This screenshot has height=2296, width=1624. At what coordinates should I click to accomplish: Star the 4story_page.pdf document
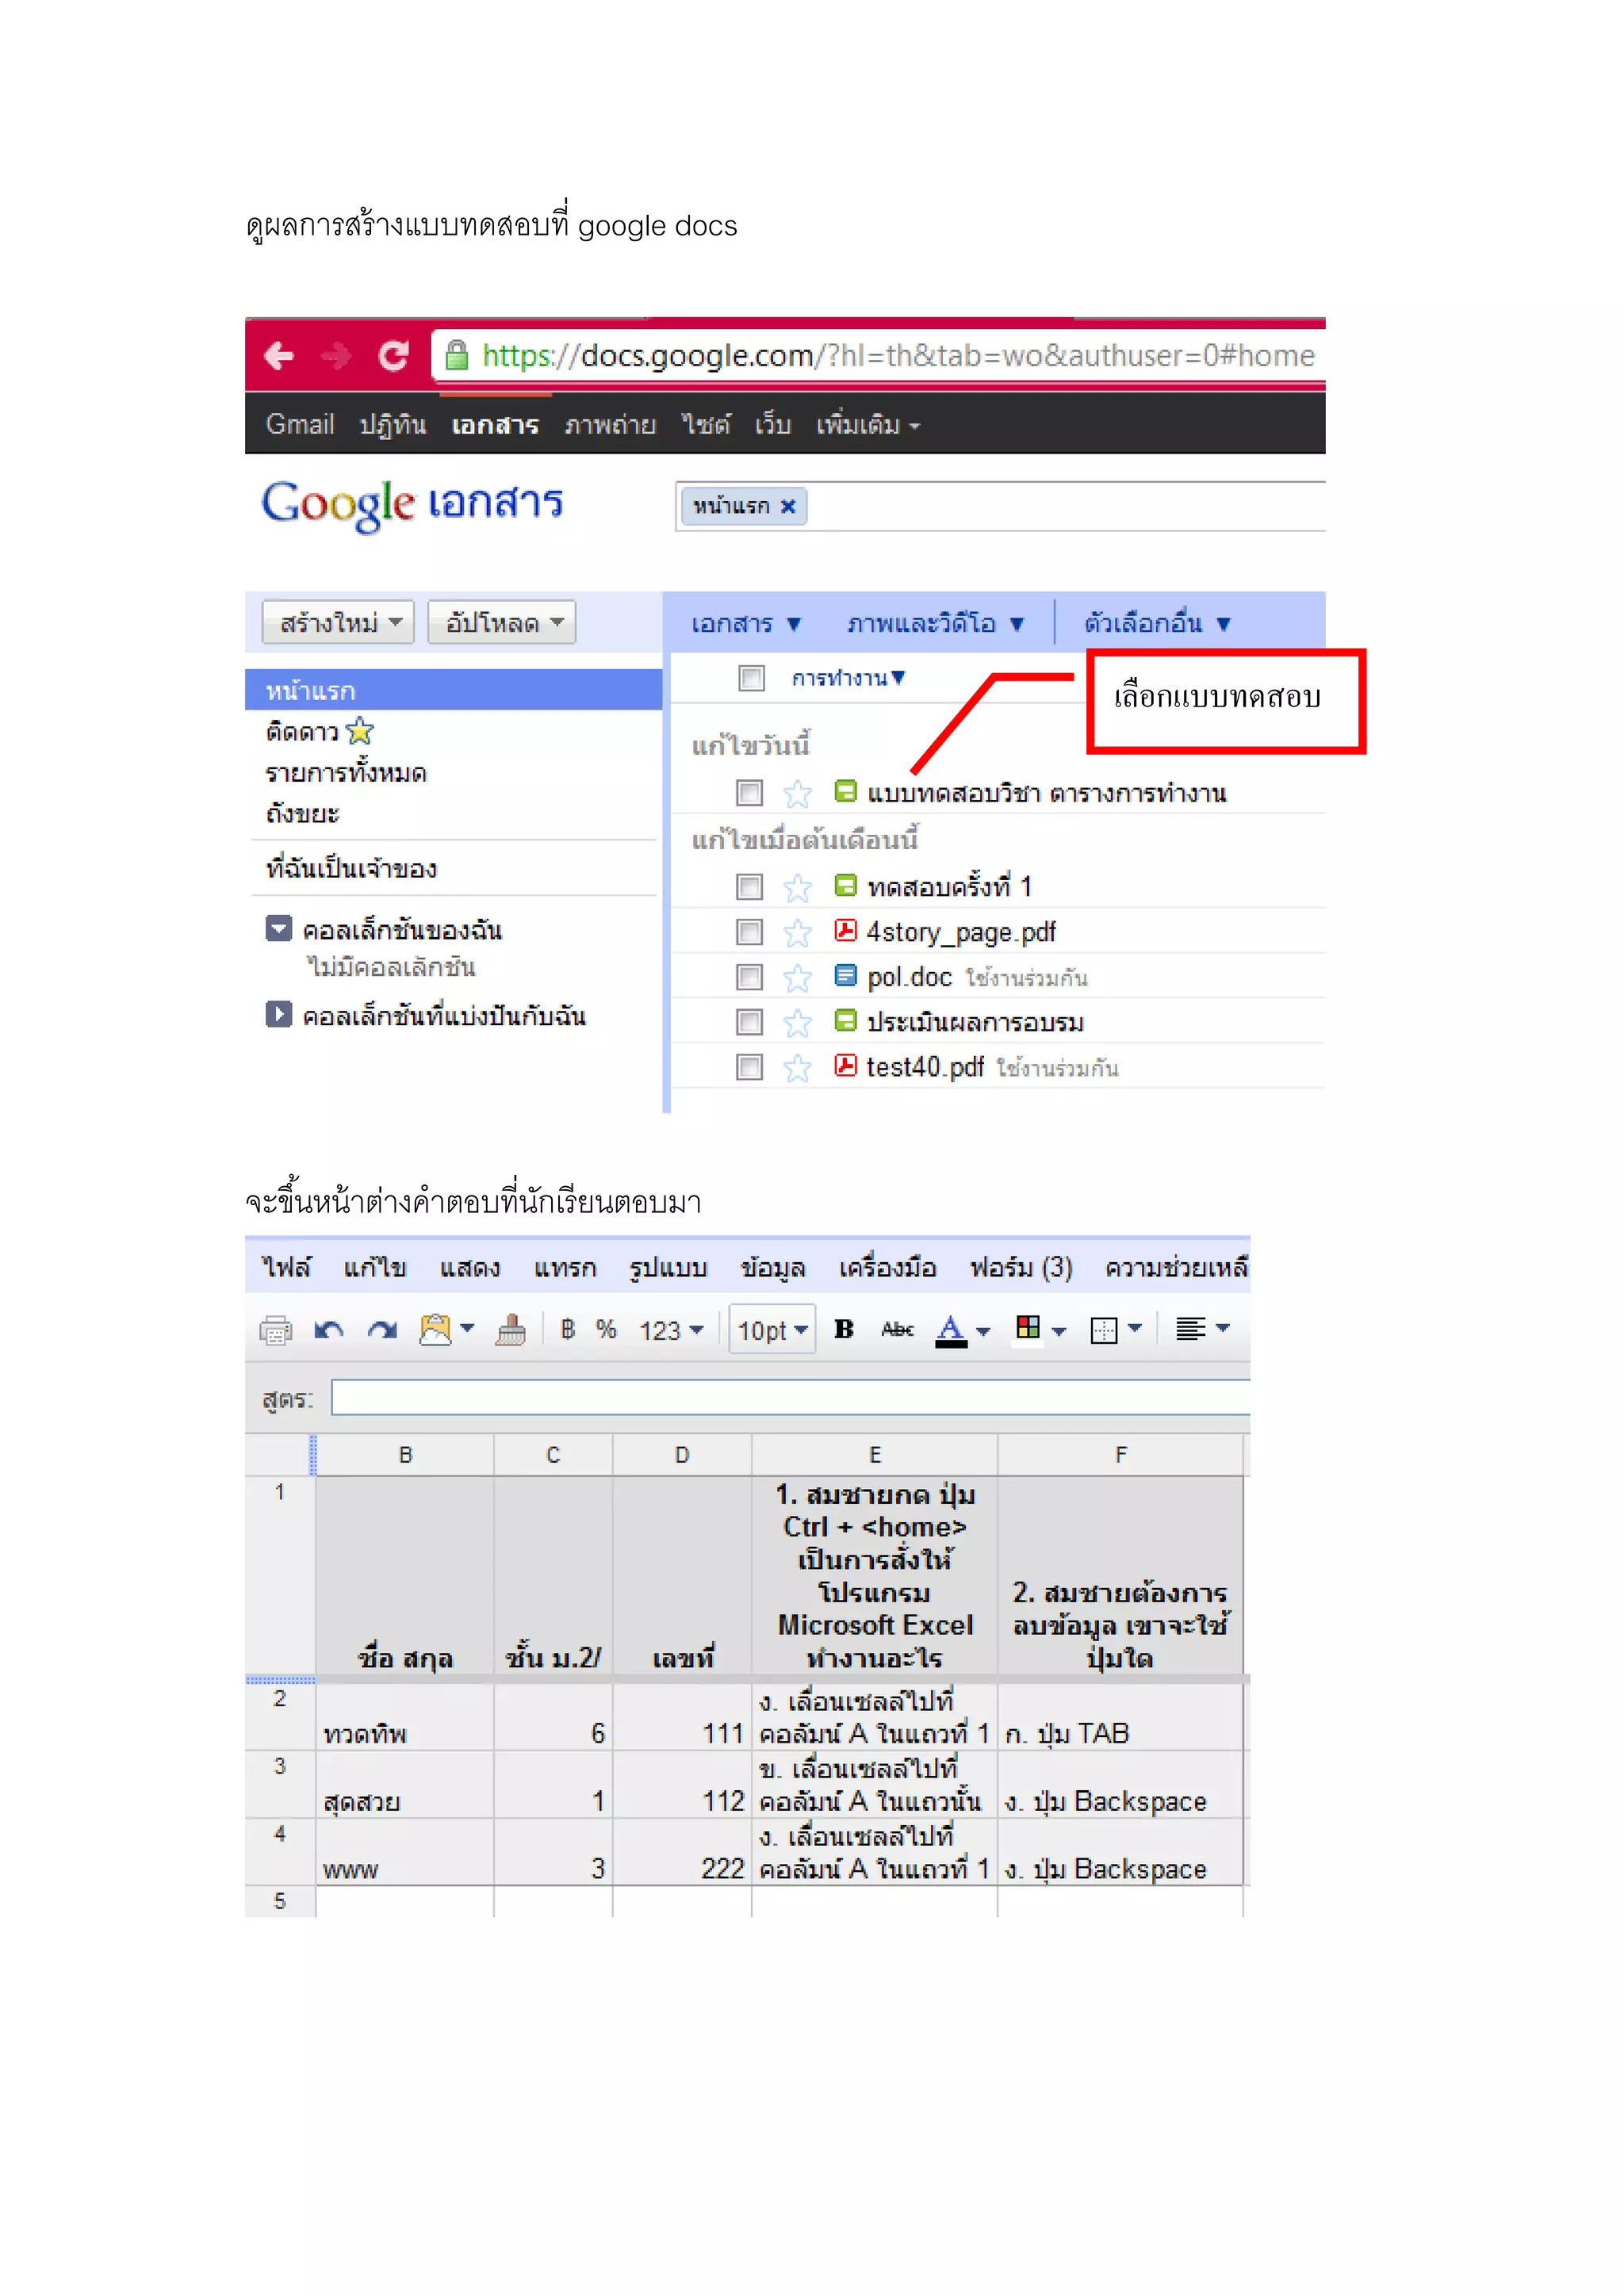coord(797,933)
